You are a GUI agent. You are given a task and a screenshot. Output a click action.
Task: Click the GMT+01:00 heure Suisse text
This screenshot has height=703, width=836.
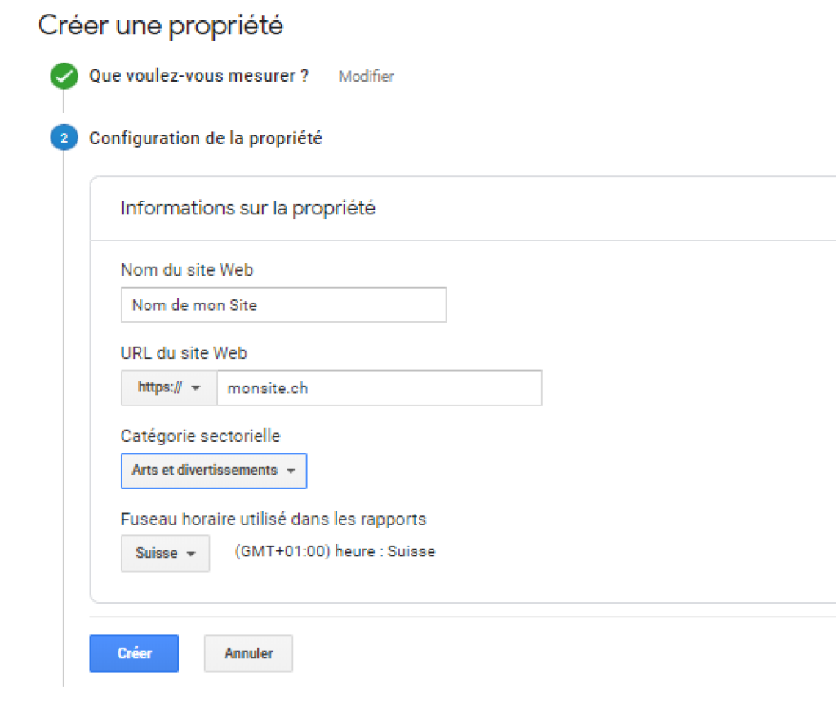pos(335,551)
